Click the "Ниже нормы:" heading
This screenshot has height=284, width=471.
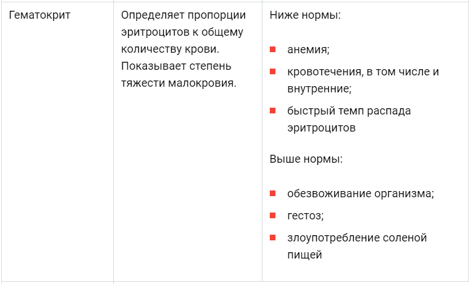(305, 15)
